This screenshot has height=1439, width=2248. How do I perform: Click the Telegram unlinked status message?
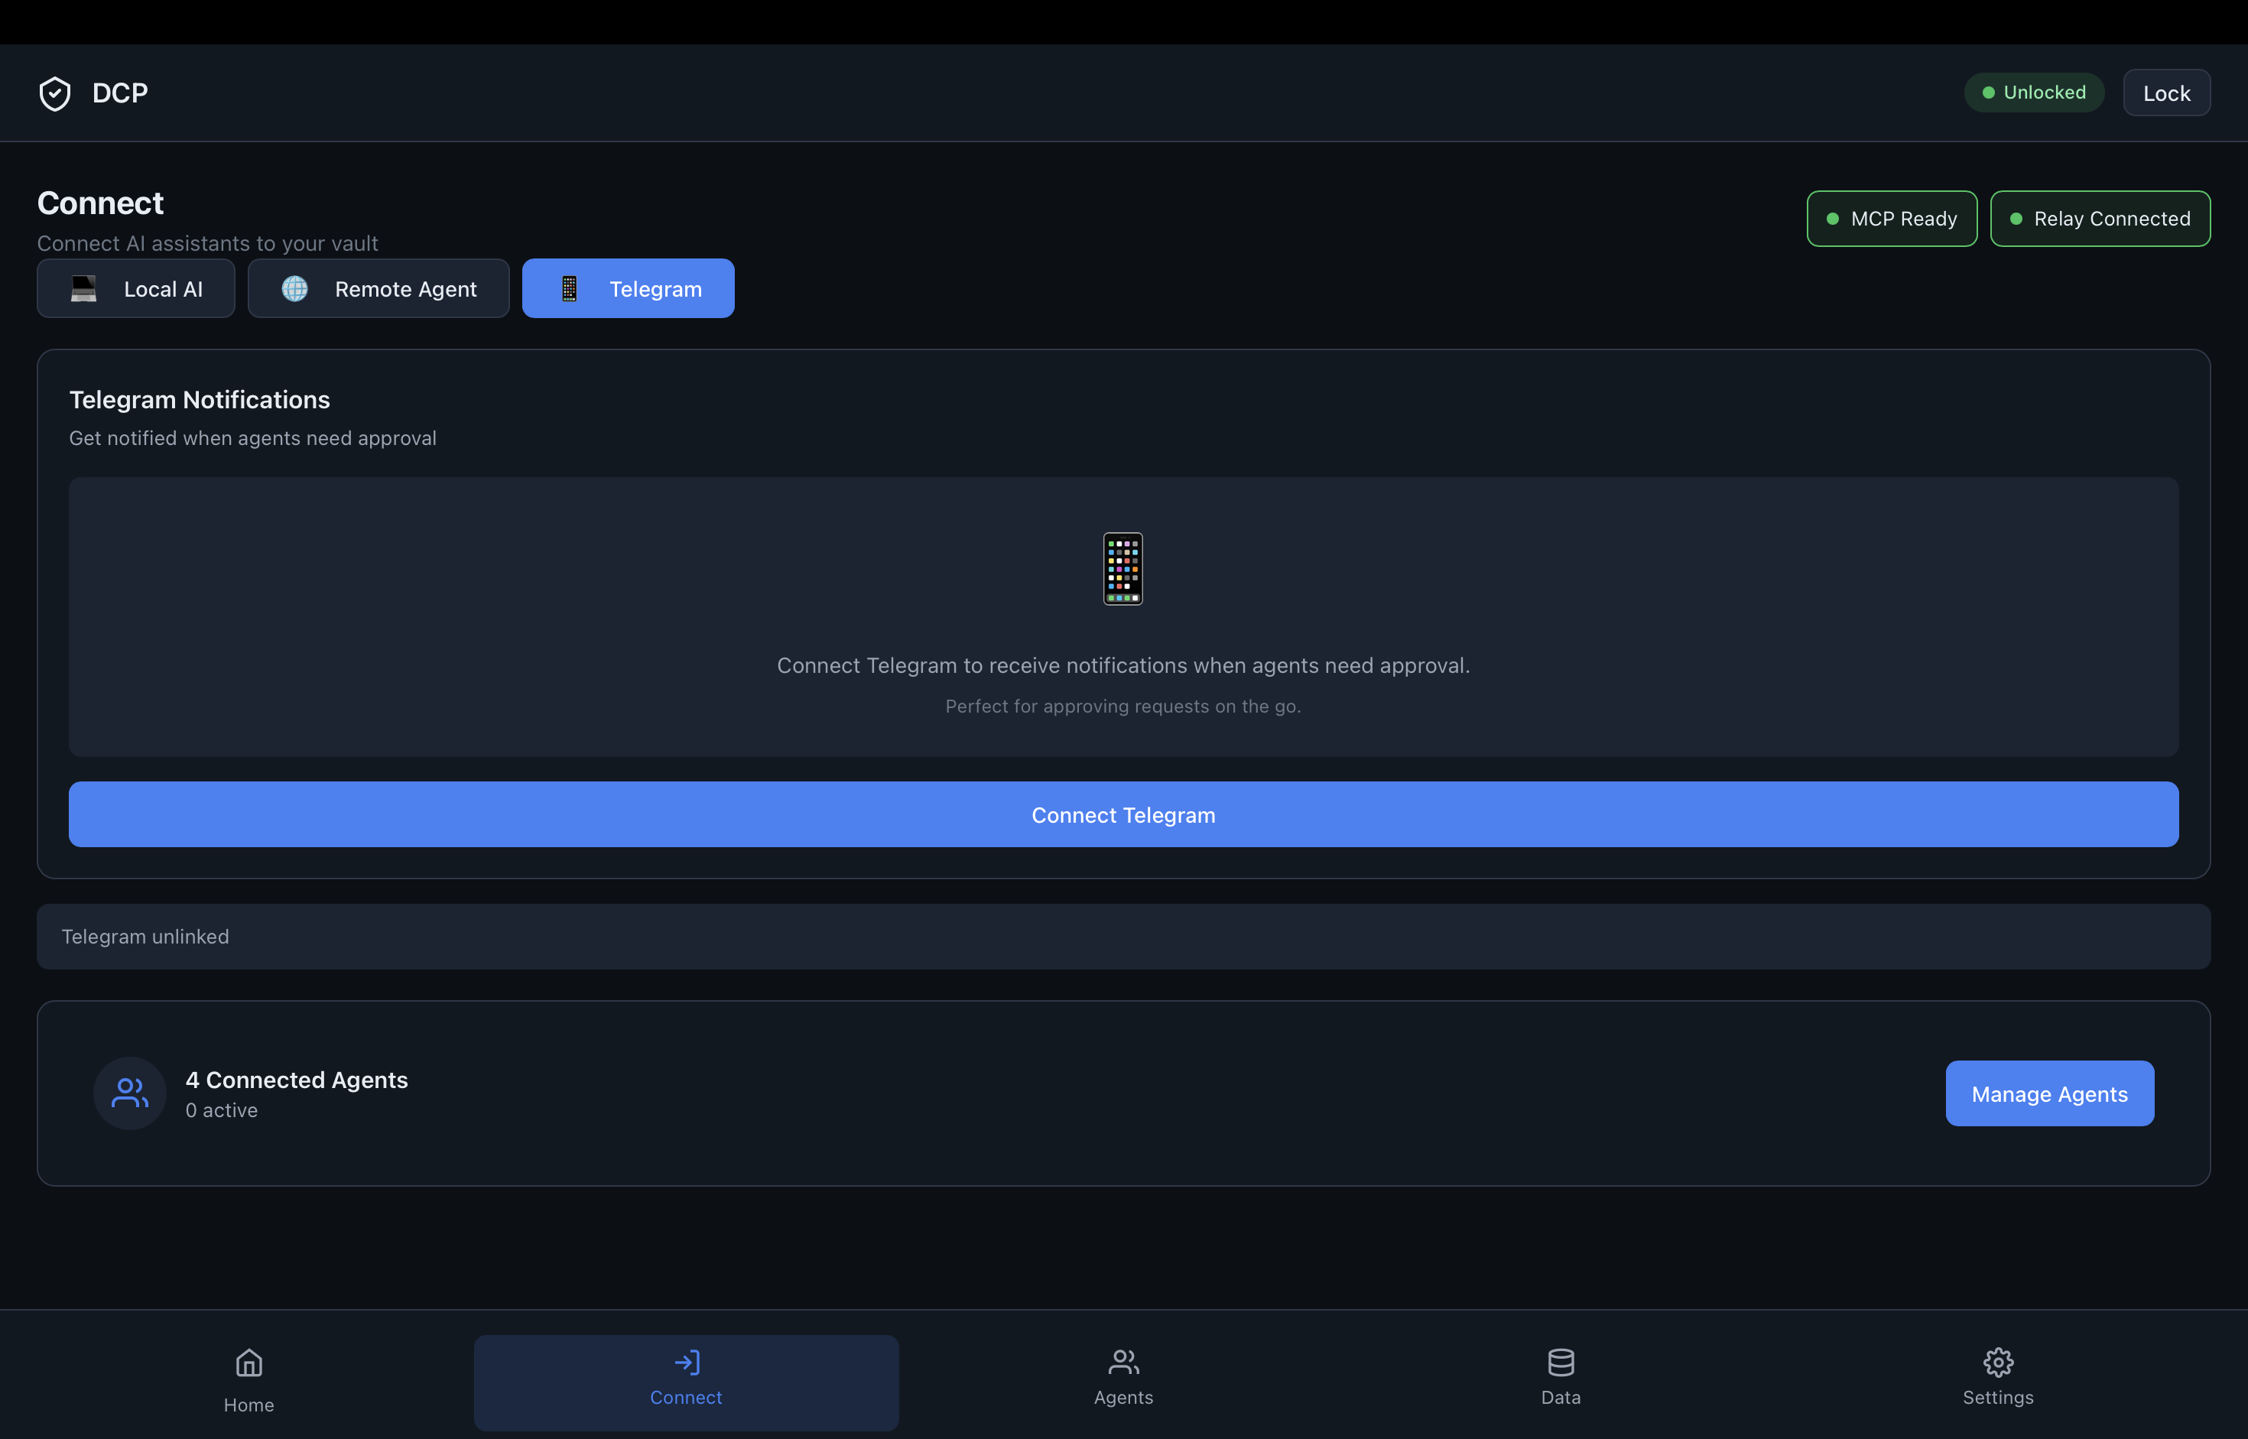point(1123,937)
